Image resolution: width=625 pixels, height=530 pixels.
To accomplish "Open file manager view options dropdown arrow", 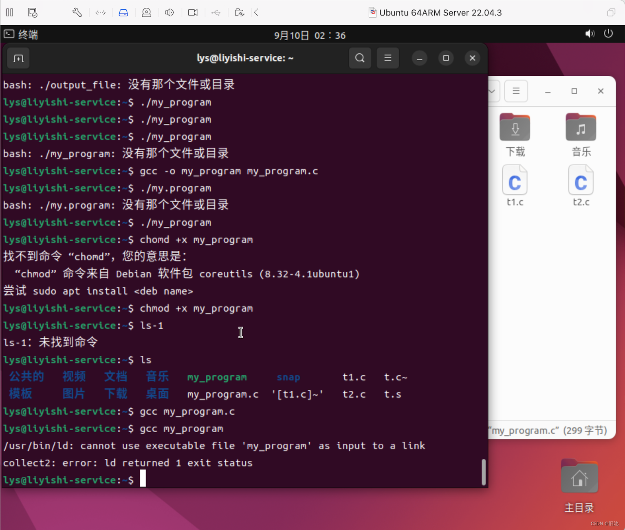I will tap(493, 91).
